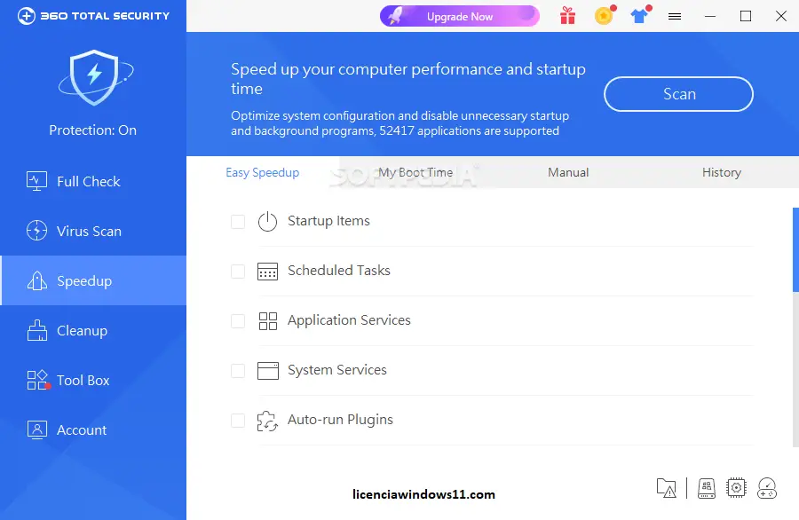Open the disk tool icon at bottom

click(707, 488)
